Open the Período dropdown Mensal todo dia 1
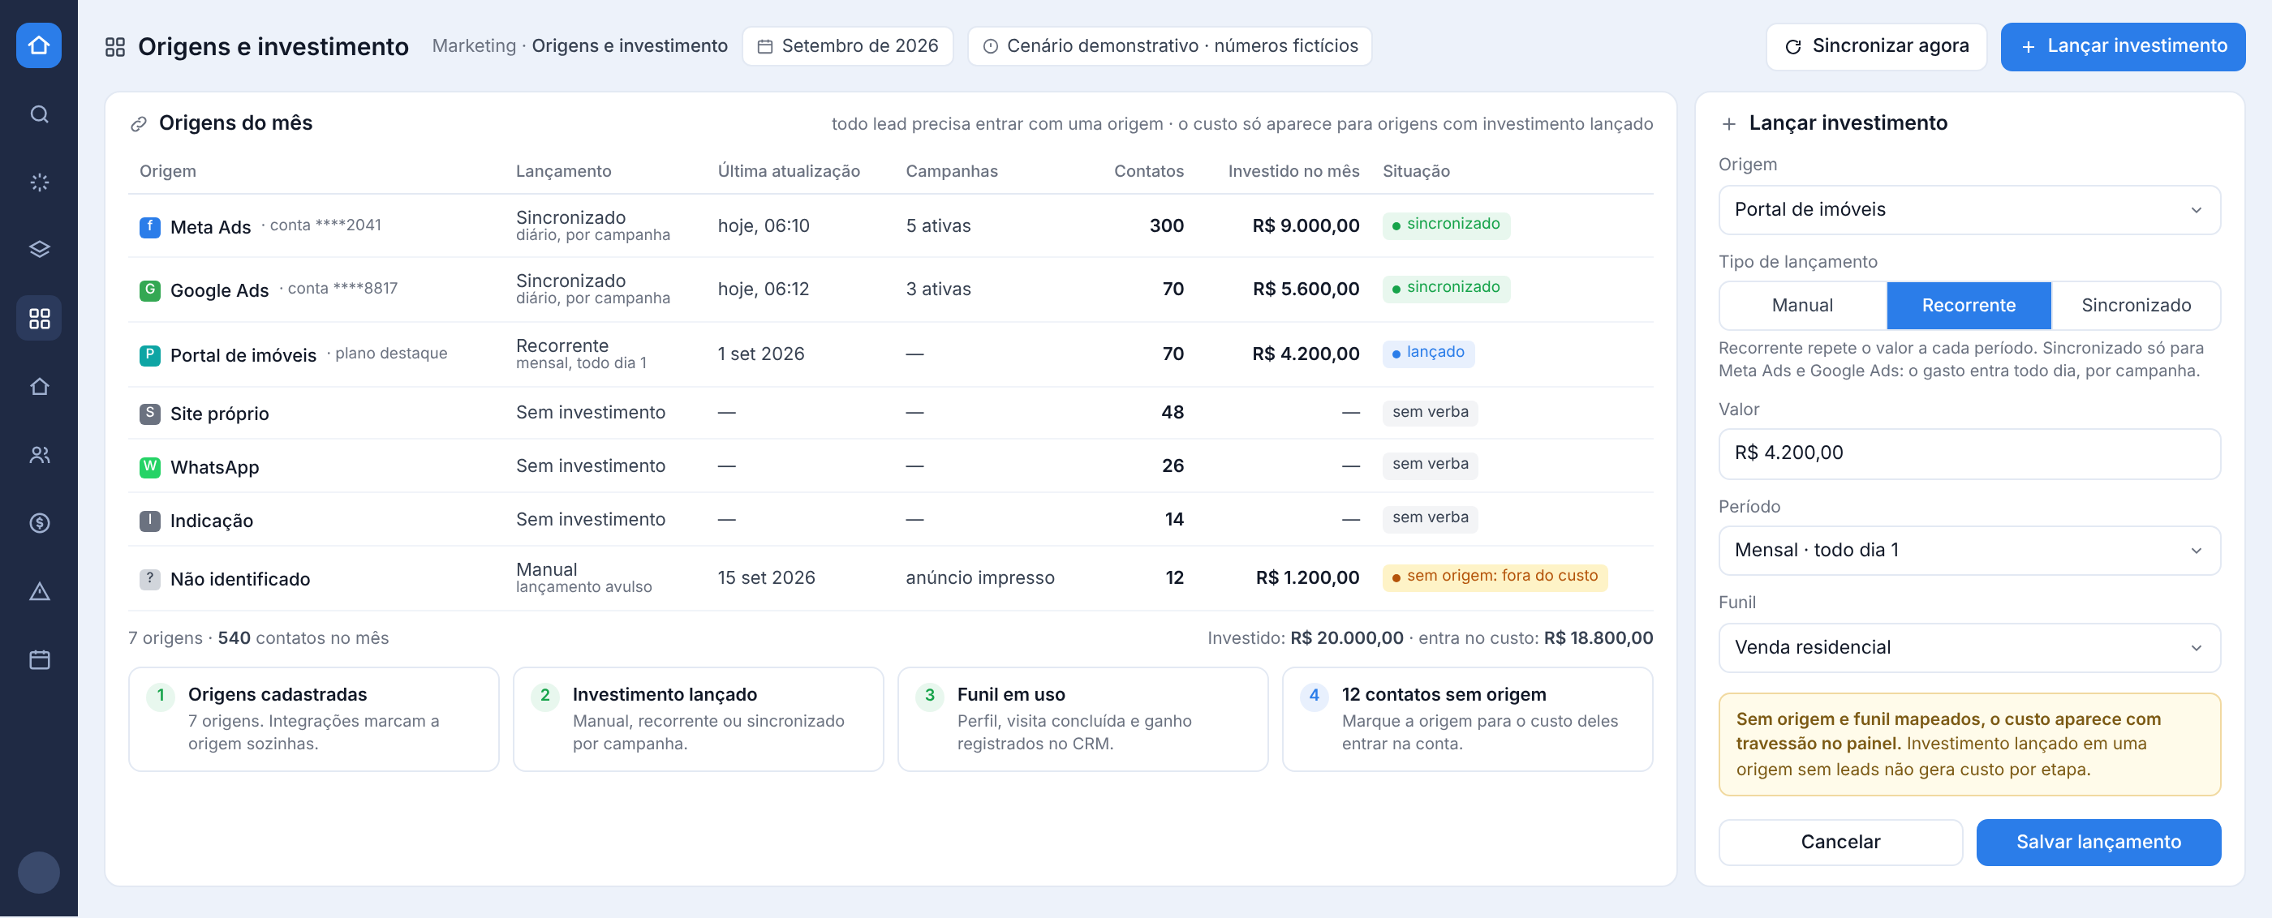 click(1969, 551)
